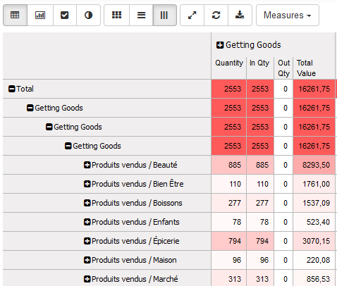This screenshot has width=337, height=286.
Task: Toggle the column heatmap mode icon
Action: pyautogui.click(x=164, y=15)
